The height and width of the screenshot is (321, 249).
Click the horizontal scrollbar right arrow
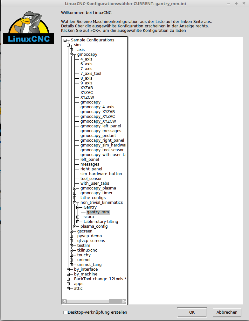(124, 302)
